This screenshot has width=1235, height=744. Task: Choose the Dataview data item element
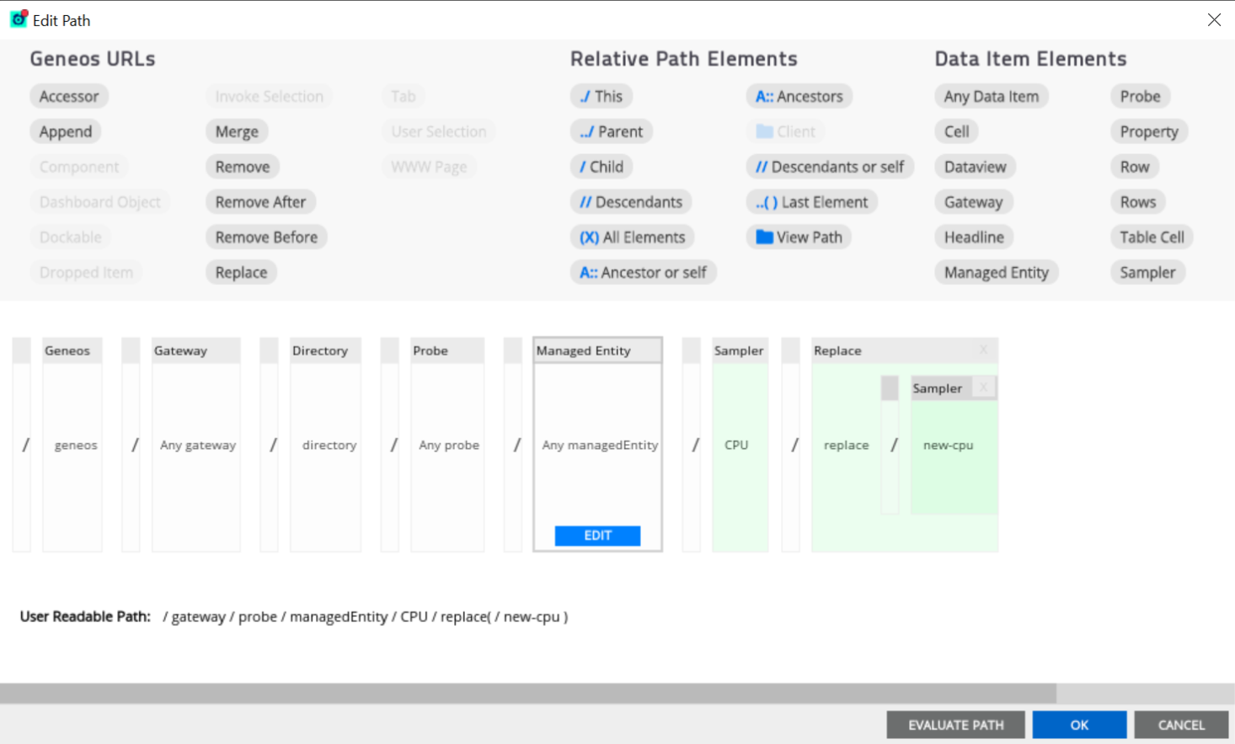pyautogui.click(x=976, y=167)
